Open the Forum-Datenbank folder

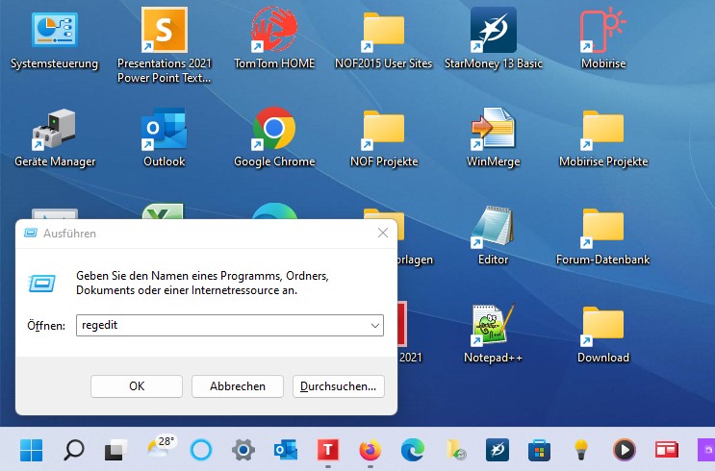click(603, 228)
